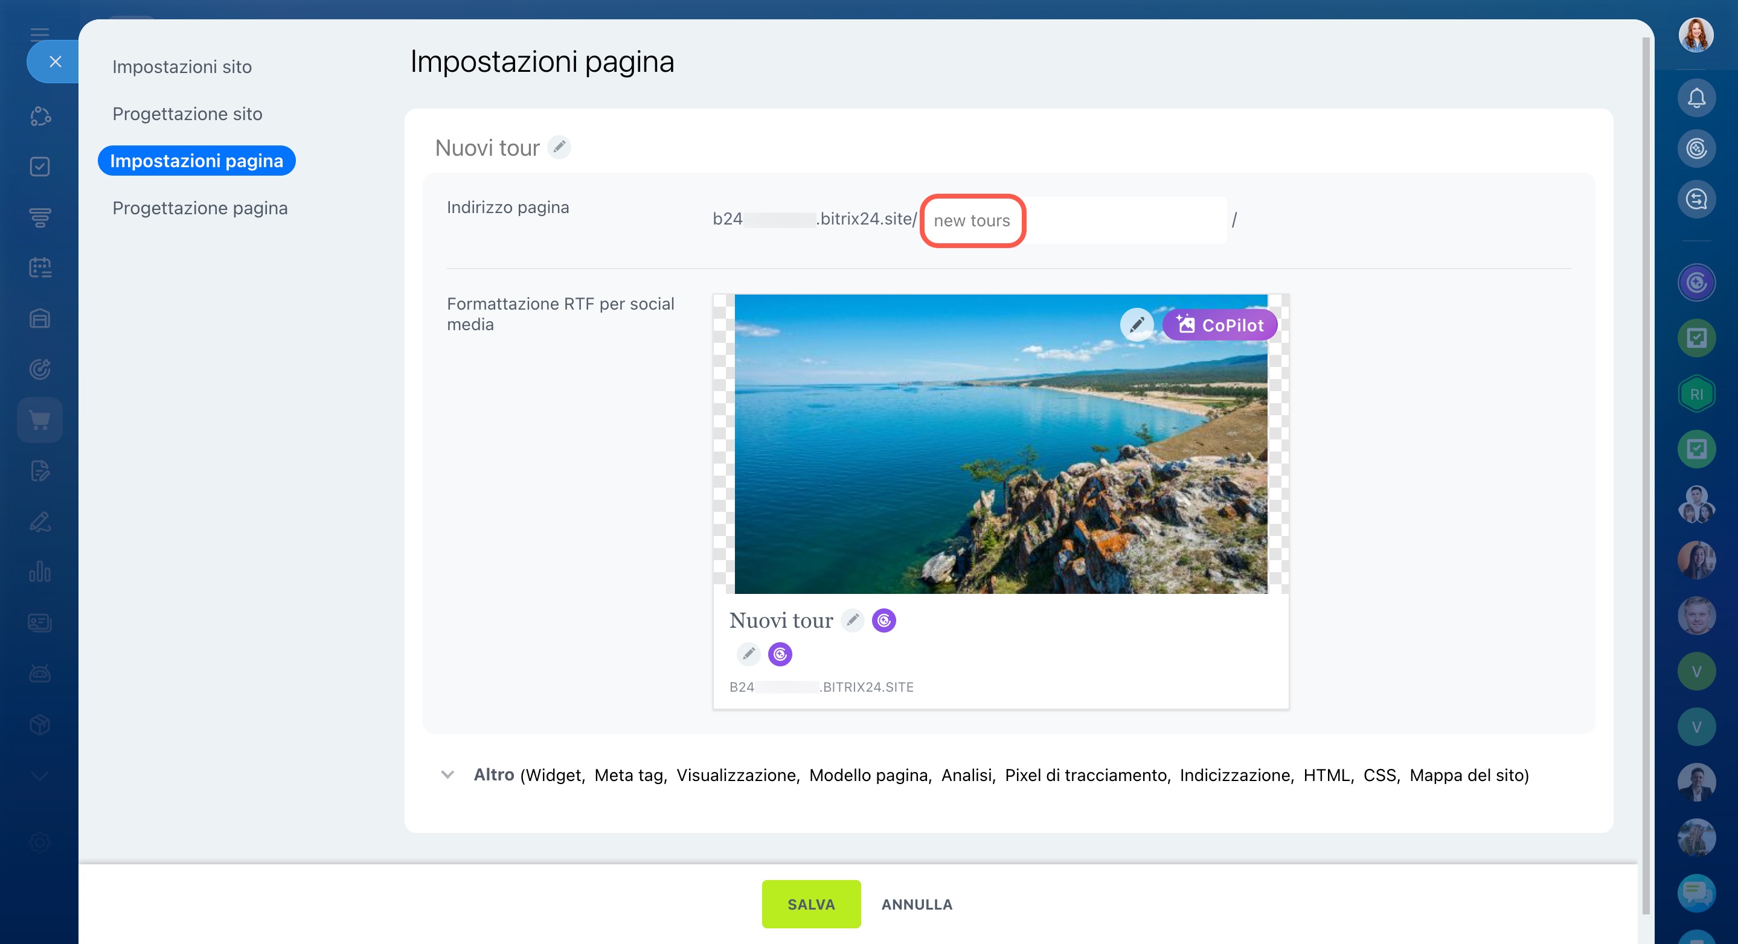Open the tasks checkmark icon in left sidebar
1738x944 pixels.
(40, 167)
